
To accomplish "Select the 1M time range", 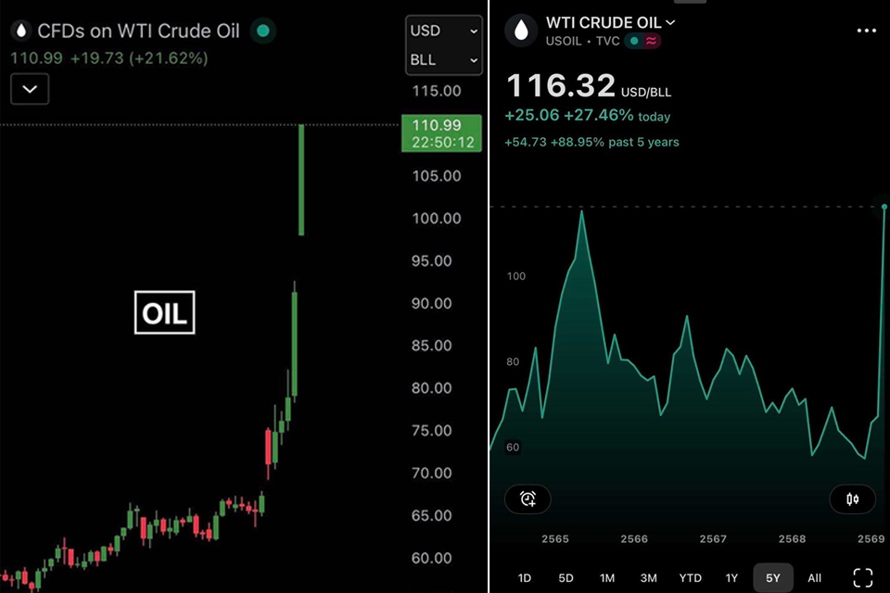I will tap(607, 578).
